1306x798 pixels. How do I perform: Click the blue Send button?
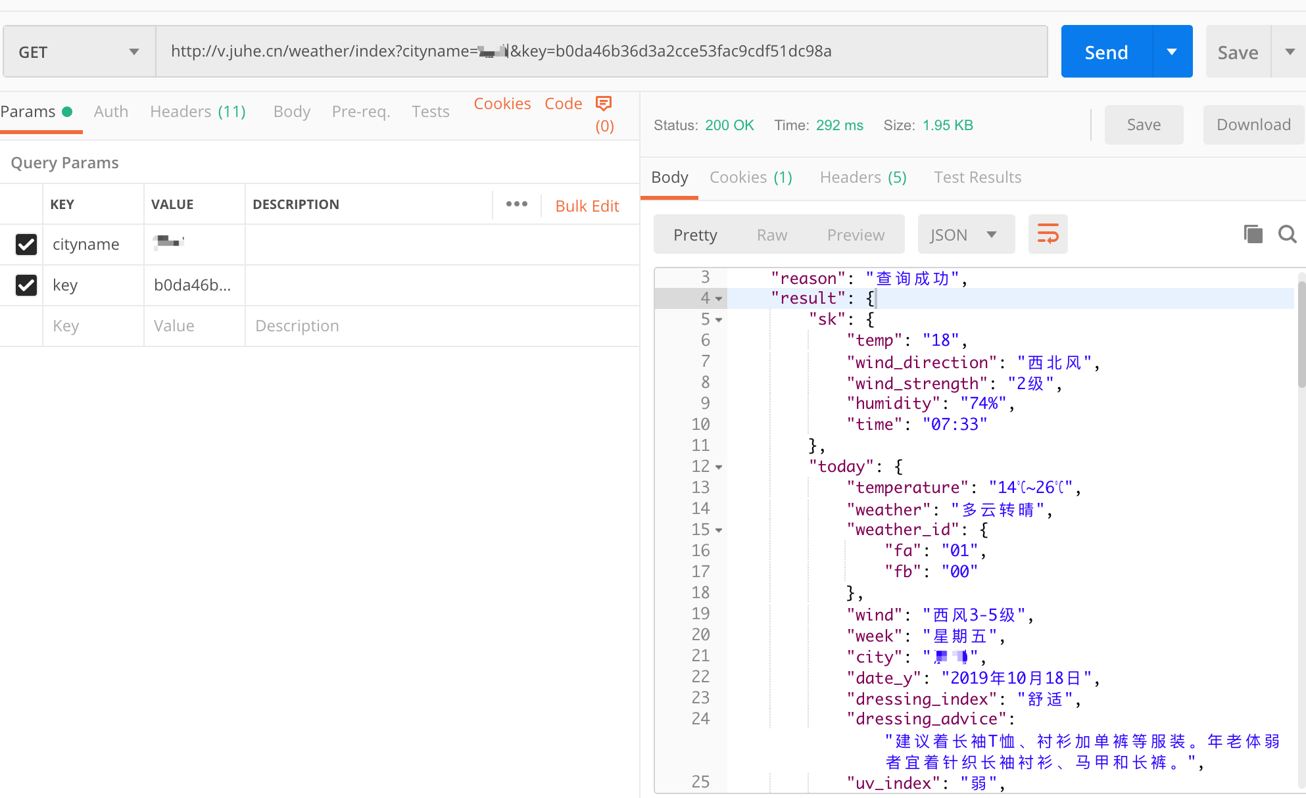1106,52
